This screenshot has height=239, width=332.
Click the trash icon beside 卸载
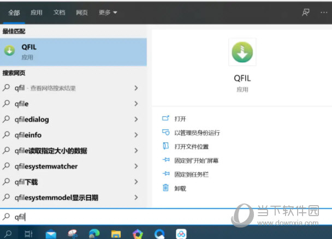click(x=165, y=188)
